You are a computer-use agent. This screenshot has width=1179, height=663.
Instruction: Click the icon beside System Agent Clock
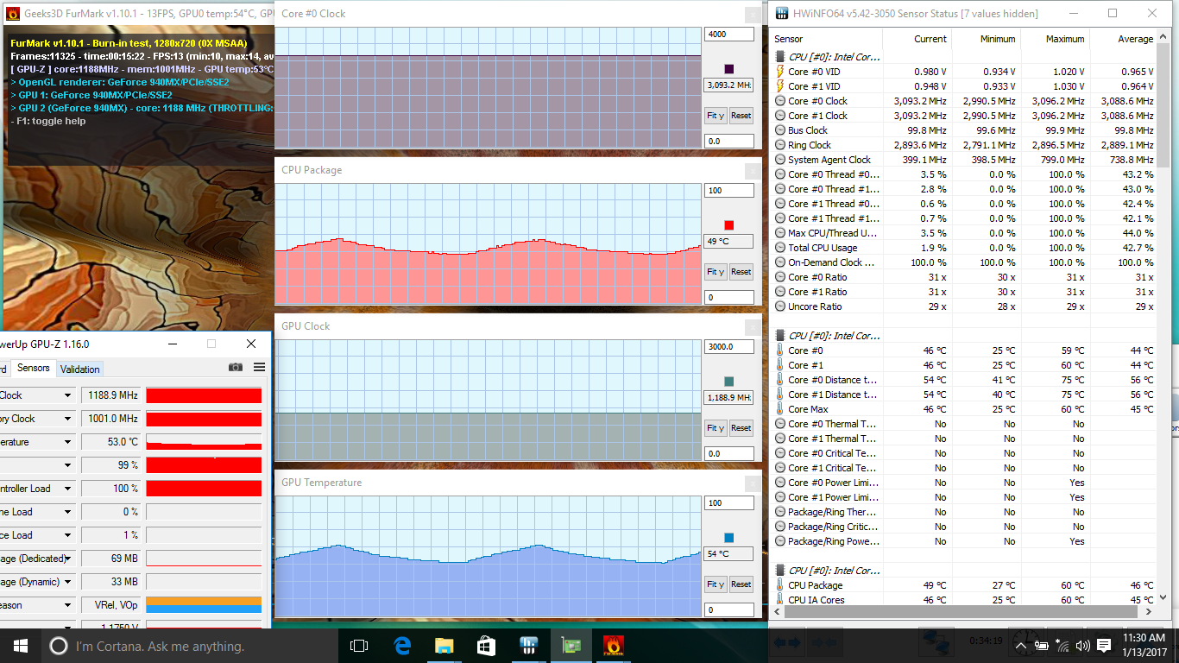780,160
